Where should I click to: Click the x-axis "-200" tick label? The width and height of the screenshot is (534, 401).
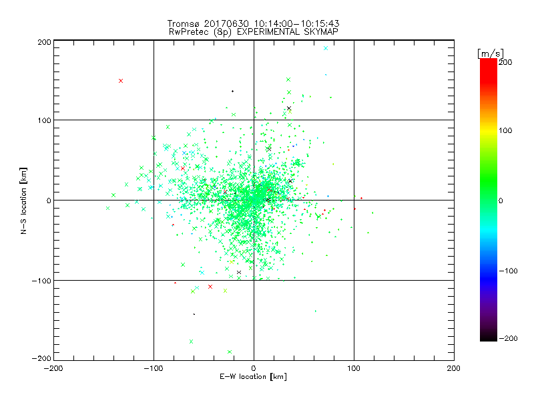(x=53, y=369)
